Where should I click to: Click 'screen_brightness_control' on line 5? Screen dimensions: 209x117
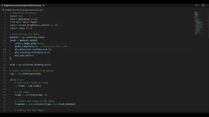tap(34, 25)
